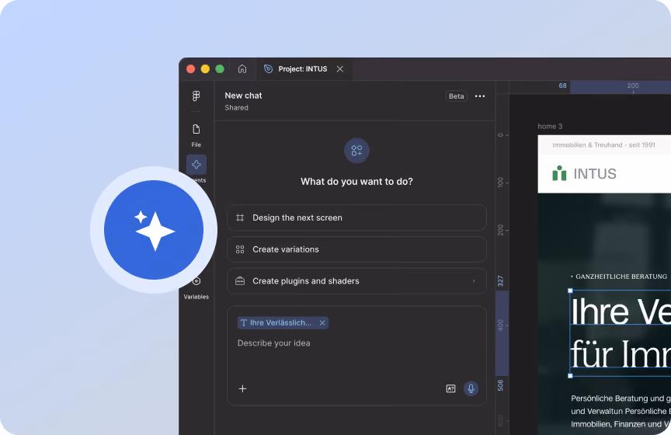Choose Design the next screen suggestion

[x=356, y=217]
